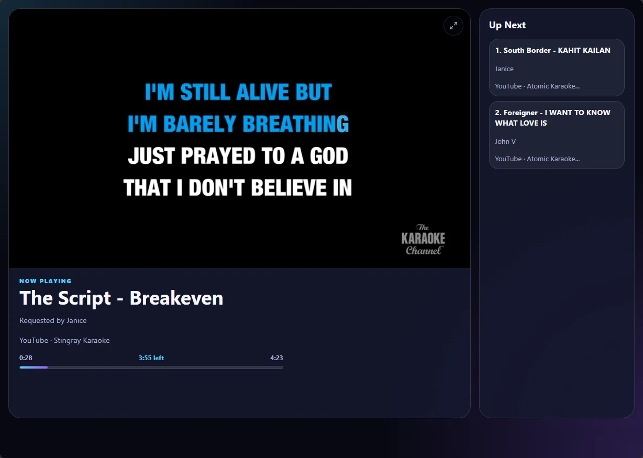Click the 'YouTube · Stingray Karaoke' source text
The height and width of the screenshot is (458, 643).
[64, 340]
